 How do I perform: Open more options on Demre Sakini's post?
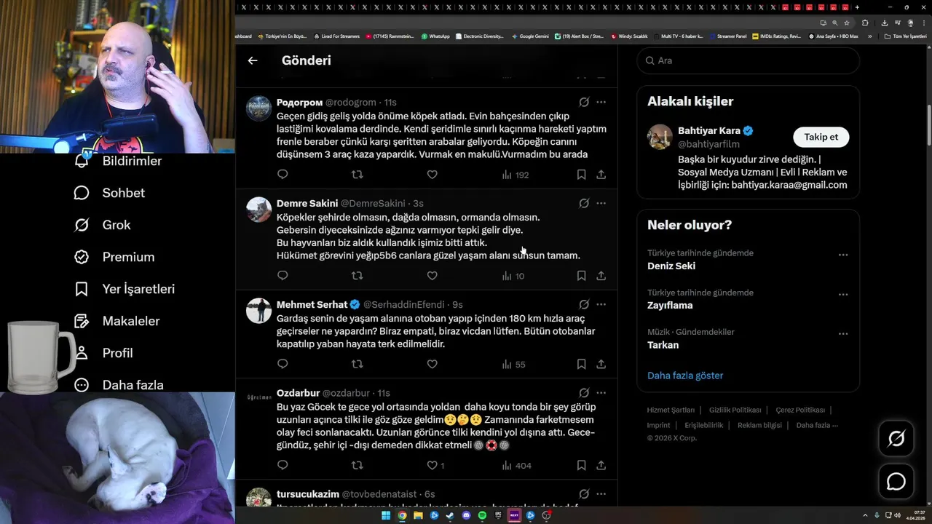[601, 203]
